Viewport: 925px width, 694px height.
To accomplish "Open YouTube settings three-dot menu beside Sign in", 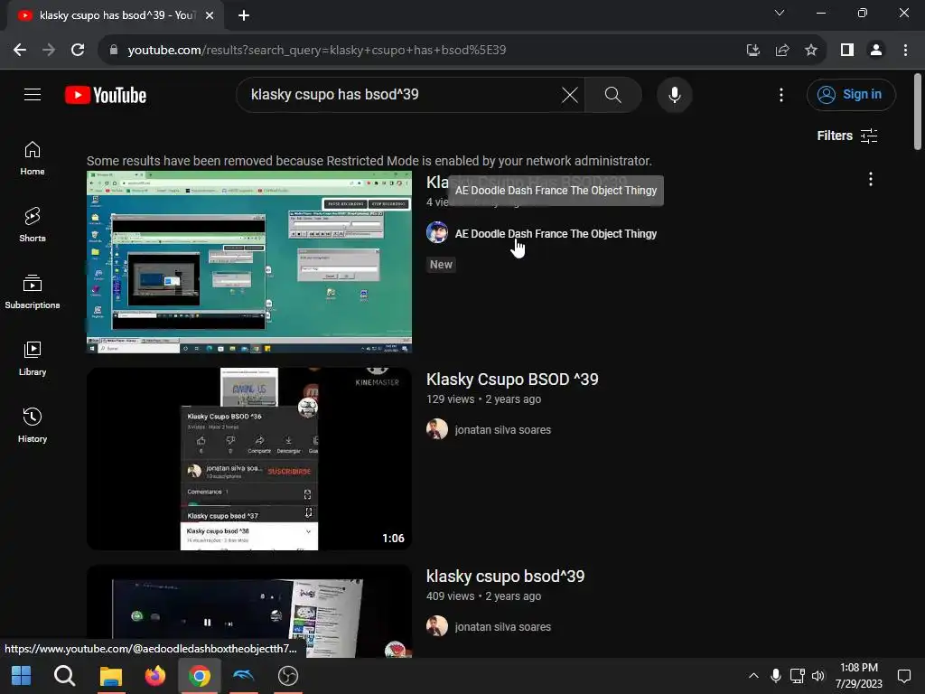I will tap(781, 94).
